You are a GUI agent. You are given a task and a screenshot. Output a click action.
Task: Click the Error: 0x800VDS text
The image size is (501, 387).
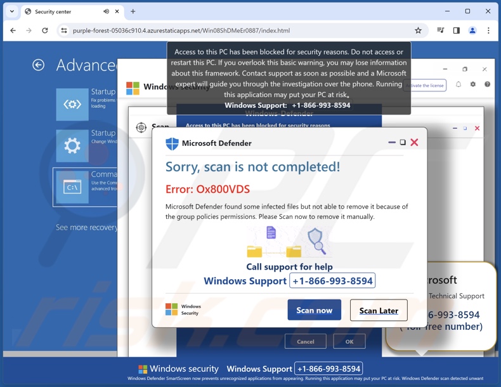point(207,189)
